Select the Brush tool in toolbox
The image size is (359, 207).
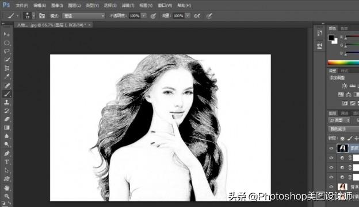(7, 94)
